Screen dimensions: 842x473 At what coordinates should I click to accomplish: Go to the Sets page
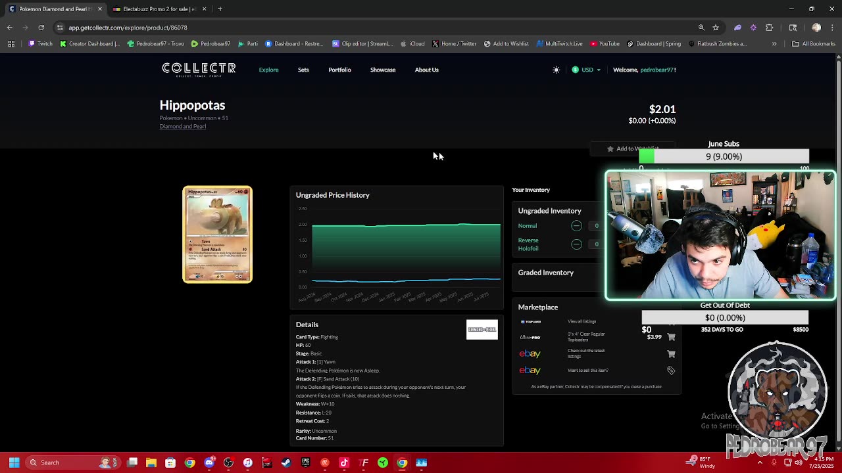[303, 70]
